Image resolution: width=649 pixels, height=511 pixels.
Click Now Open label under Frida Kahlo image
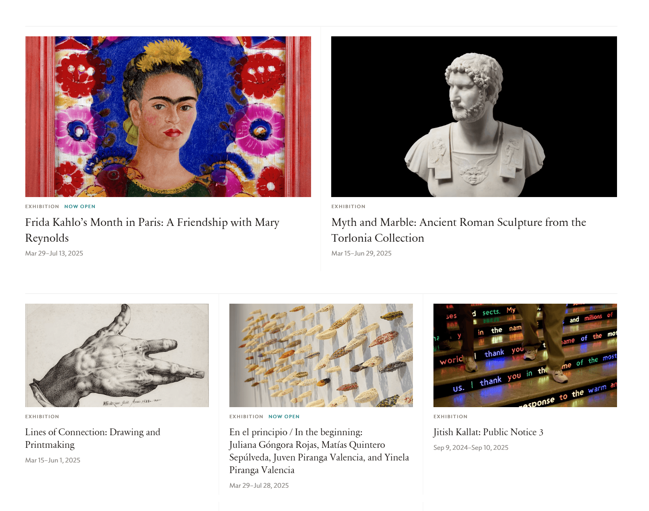[x=80, y=207]
